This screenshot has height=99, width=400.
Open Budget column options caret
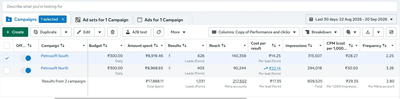pos(121,46)
